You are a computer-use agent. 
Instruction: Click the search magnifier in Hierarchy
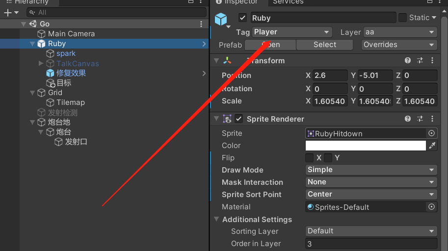(x=32, y=13)
